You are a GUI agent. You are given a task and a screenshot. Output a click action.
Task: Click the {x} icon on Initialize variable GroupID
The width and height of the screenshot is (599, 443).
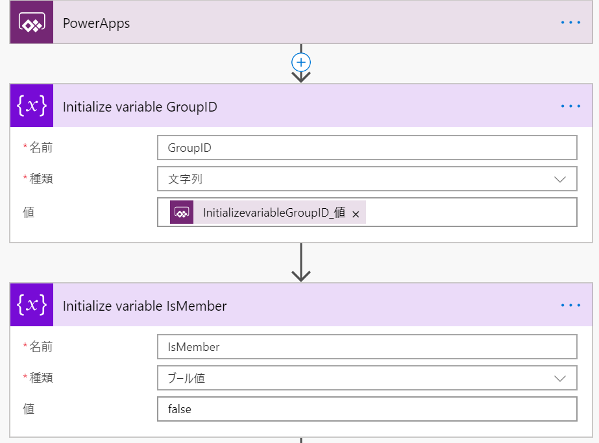[x=31, y=106]
